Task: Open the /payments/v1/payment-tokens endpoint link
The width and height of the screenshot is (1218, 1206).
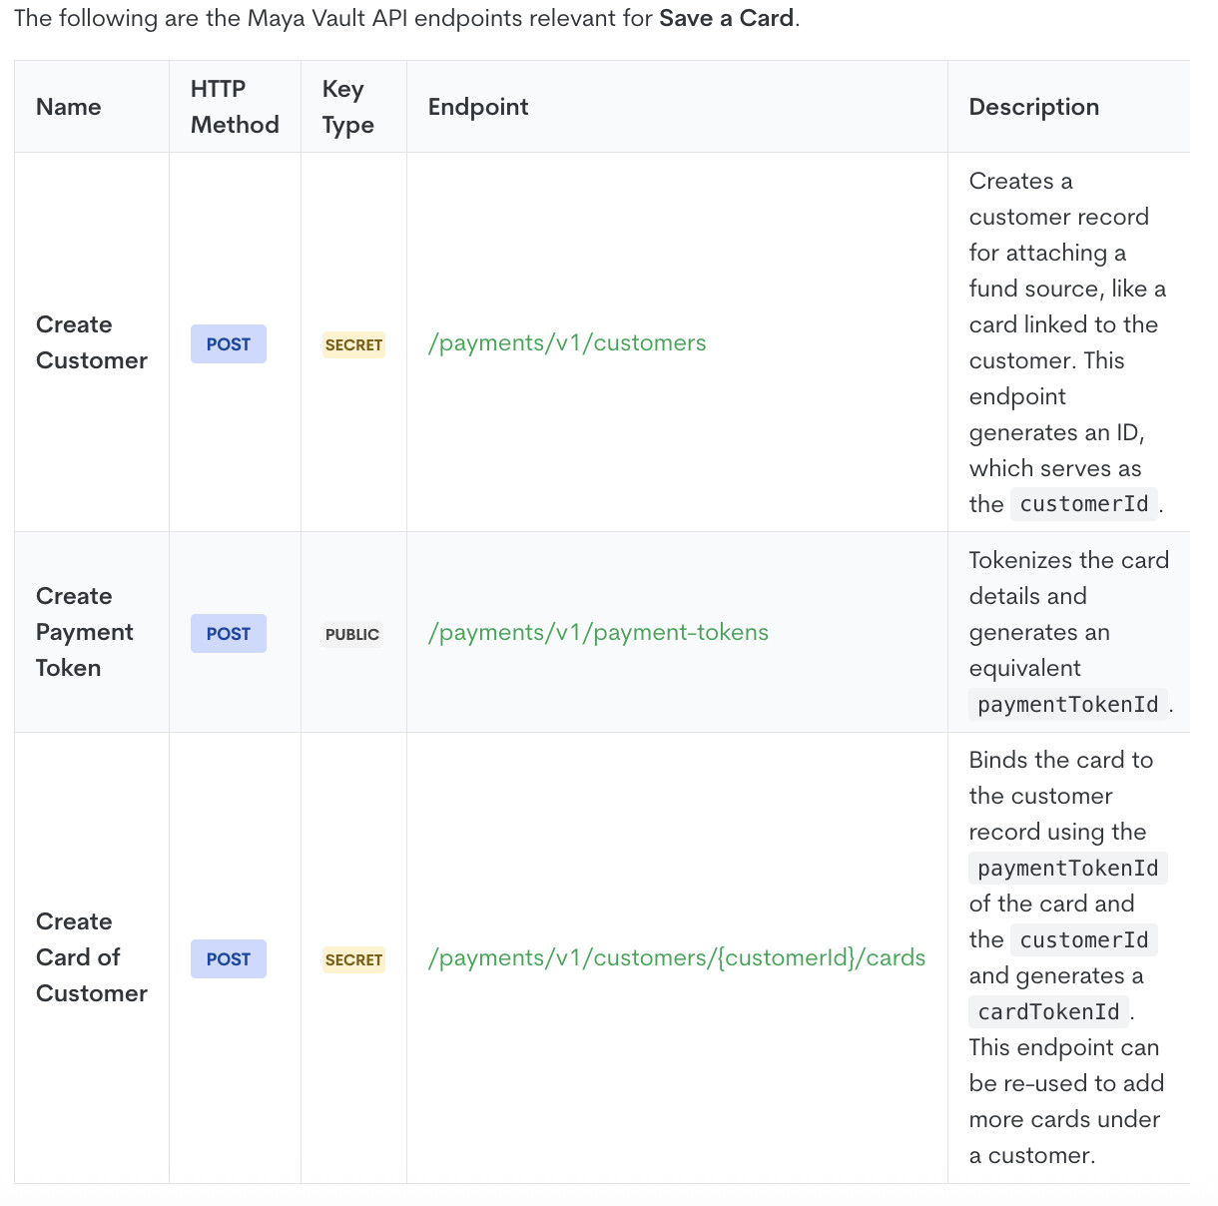Action: click(x=598, y=633)
